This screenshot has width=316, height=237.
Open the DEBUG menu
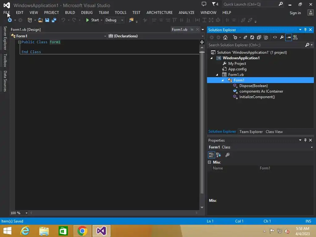click(87, 12)
